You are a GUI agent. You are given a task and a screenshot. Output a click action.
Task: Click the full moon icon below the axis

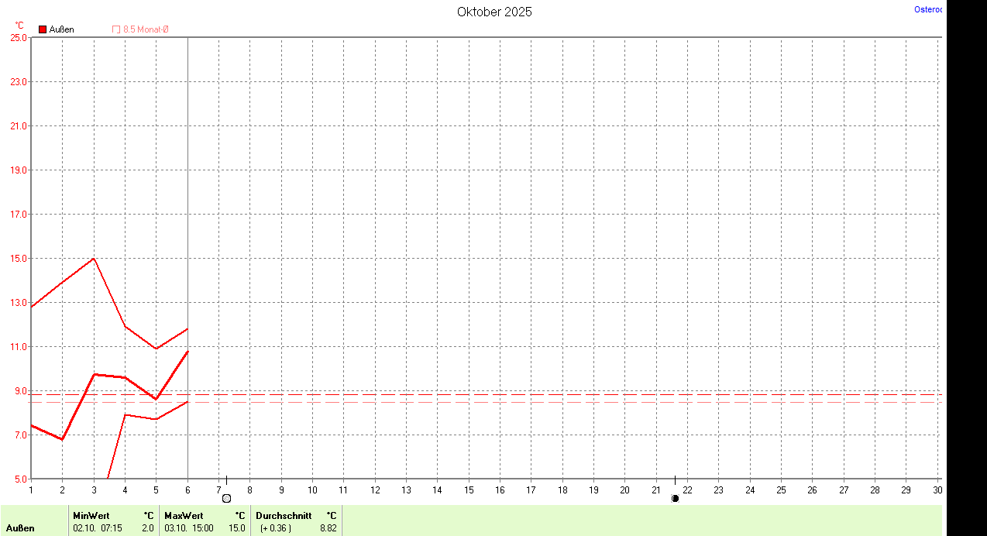click(226, 498)
